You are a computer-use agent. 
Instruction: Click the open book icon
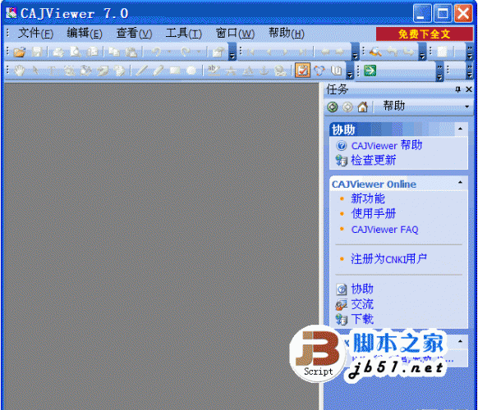[336, 71]
